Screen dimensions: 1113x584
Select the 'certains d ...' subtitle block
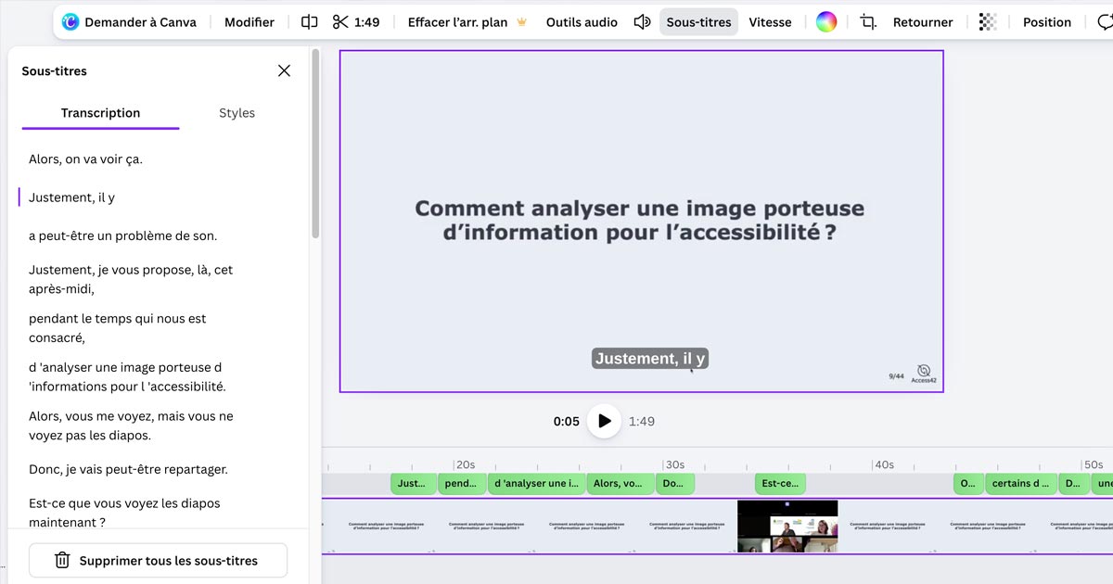(1021, 483)
